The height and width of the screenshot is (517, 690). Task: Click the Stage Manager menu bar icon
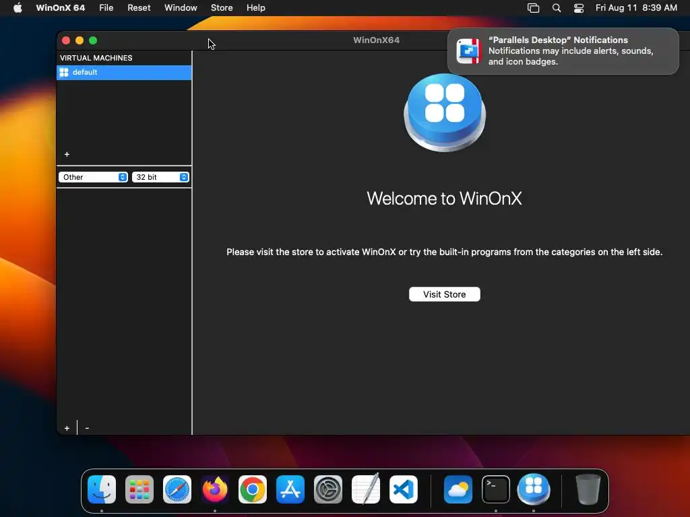coord(534,8)
